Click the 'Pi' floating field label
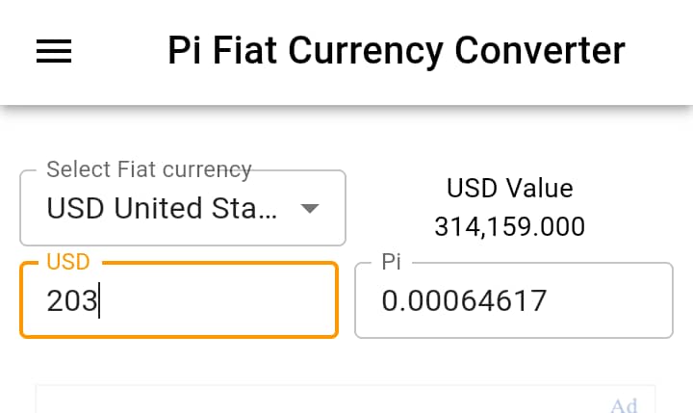Screen dimensions: 693x413 pyautogui.click(x=391, y=262)
